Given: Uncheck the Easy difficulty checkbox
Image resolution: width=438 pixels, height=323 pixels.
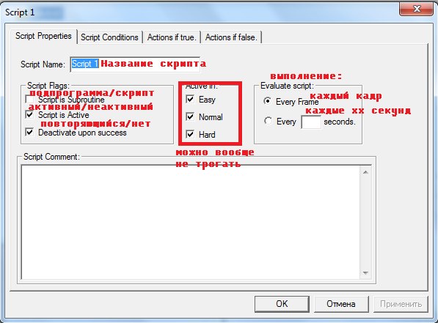Looking at the screenshot, I should click(x=190, y=99).
